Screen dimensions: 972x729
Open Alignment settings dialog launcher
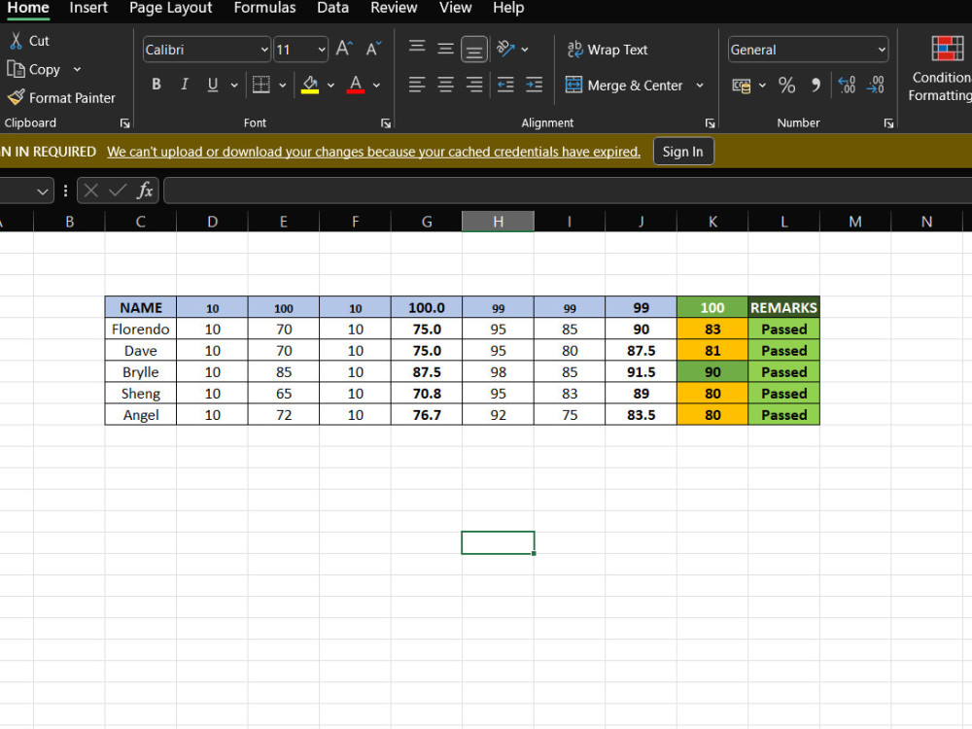pyautogui.click(x=710, y=122)
